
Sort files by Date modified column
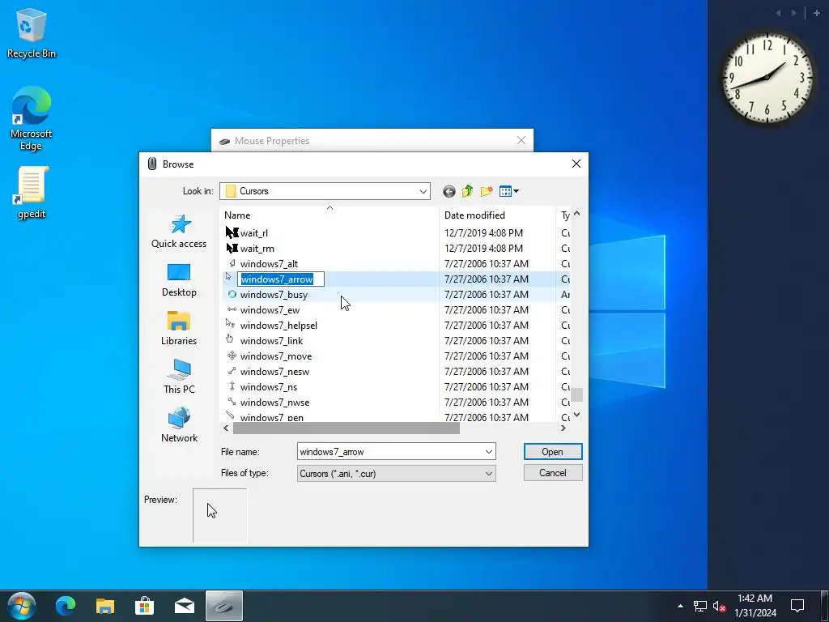click(x=474, y=215)
